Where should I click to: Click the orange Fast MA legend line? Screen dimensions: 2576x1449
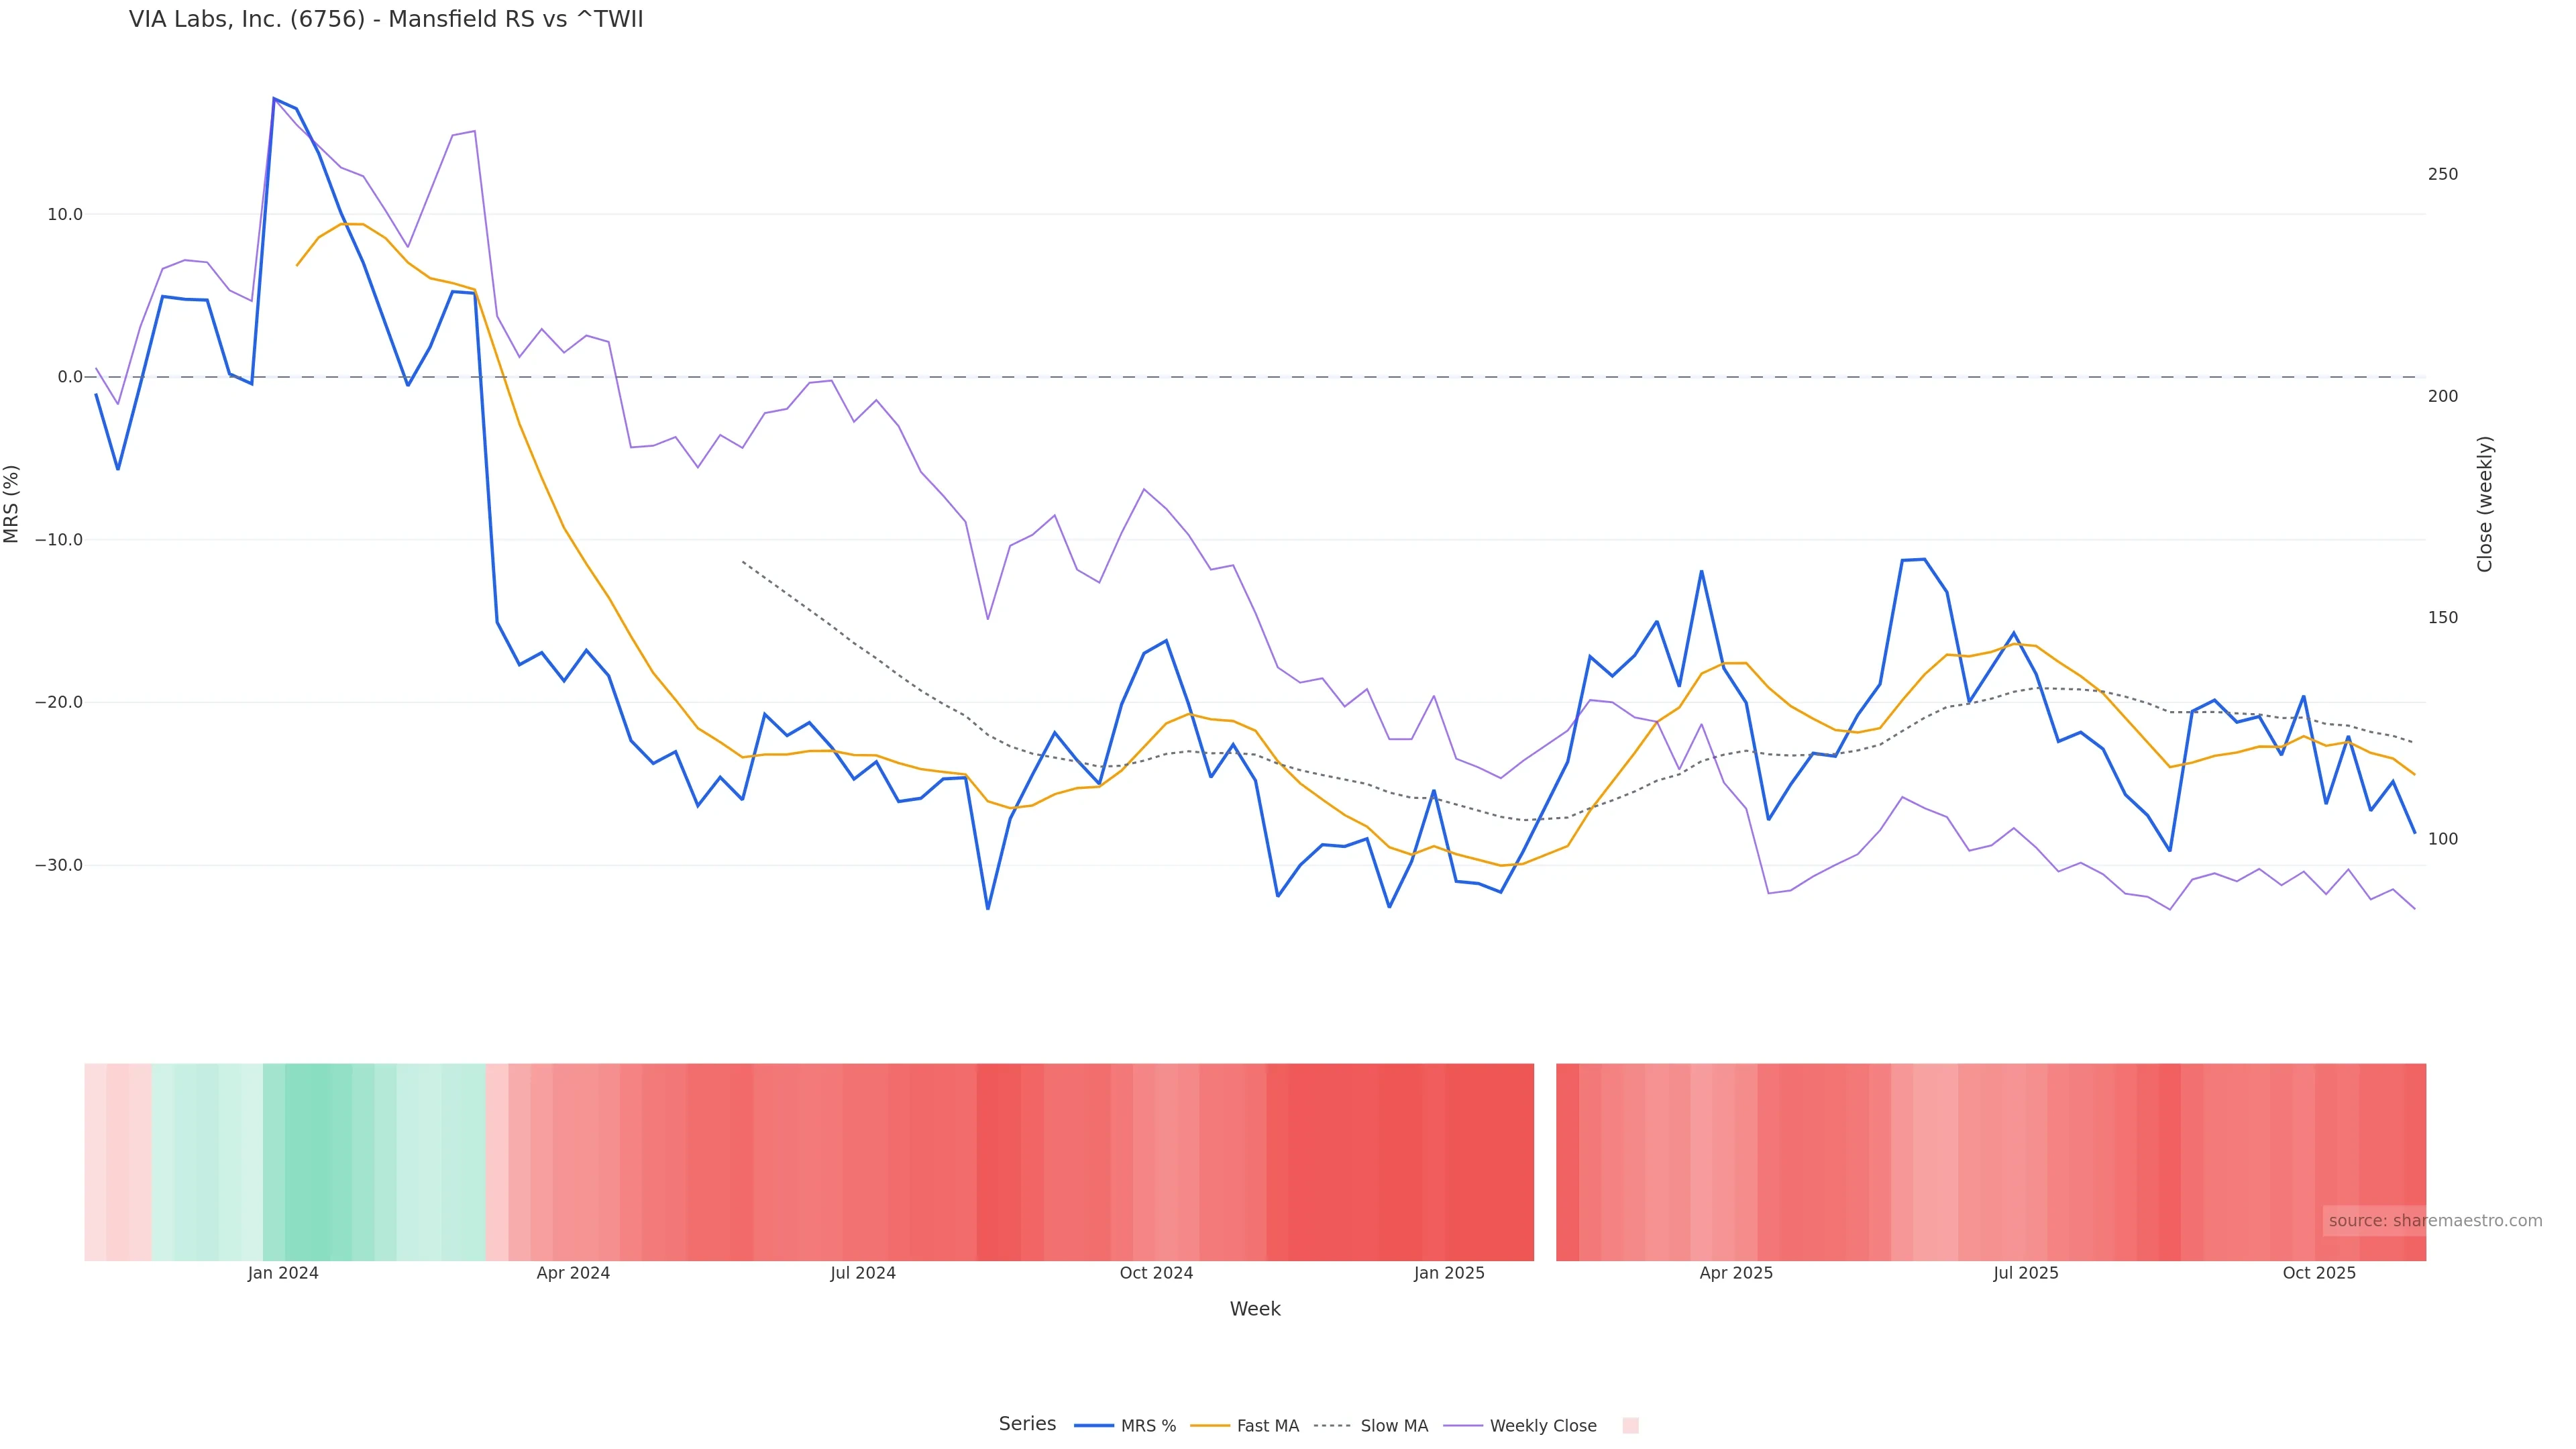[1210, 1426]
